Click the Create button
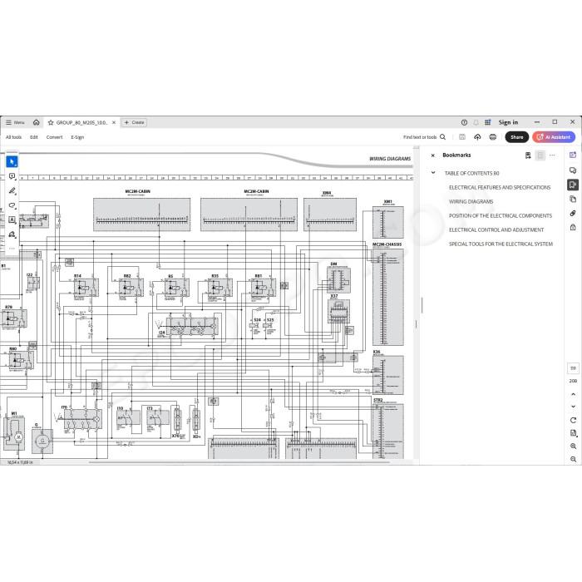This screenshot has height=582, width=582. point(134,122)
